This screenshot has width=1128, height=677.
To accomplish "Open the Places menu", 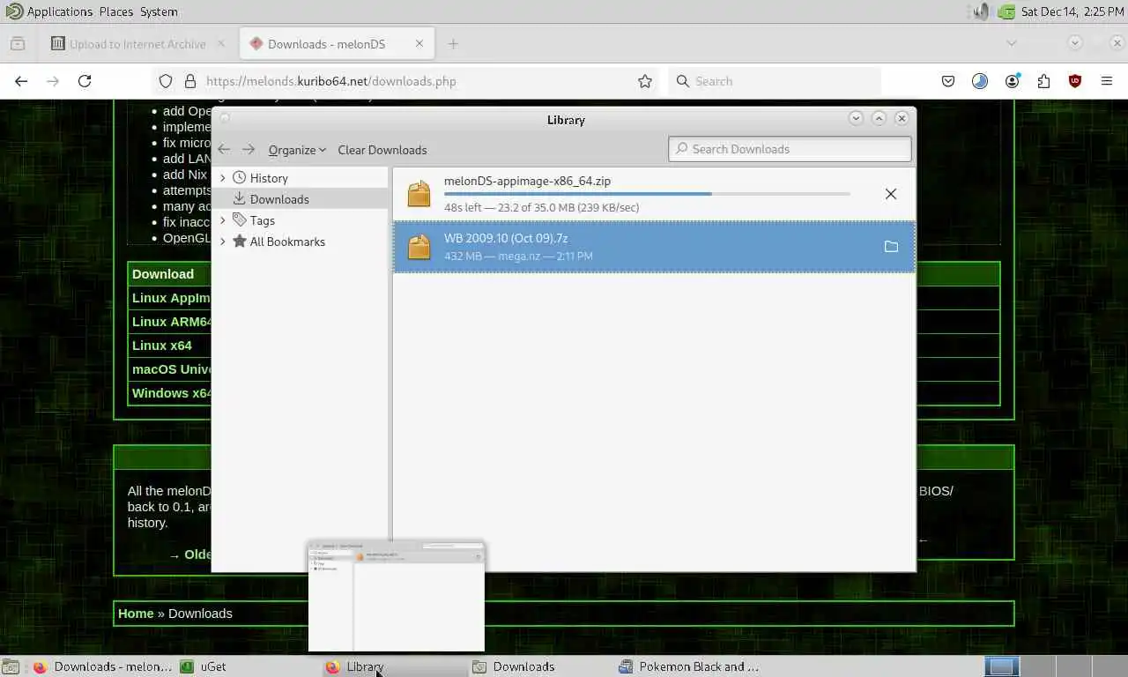I will tap(116, 11).
